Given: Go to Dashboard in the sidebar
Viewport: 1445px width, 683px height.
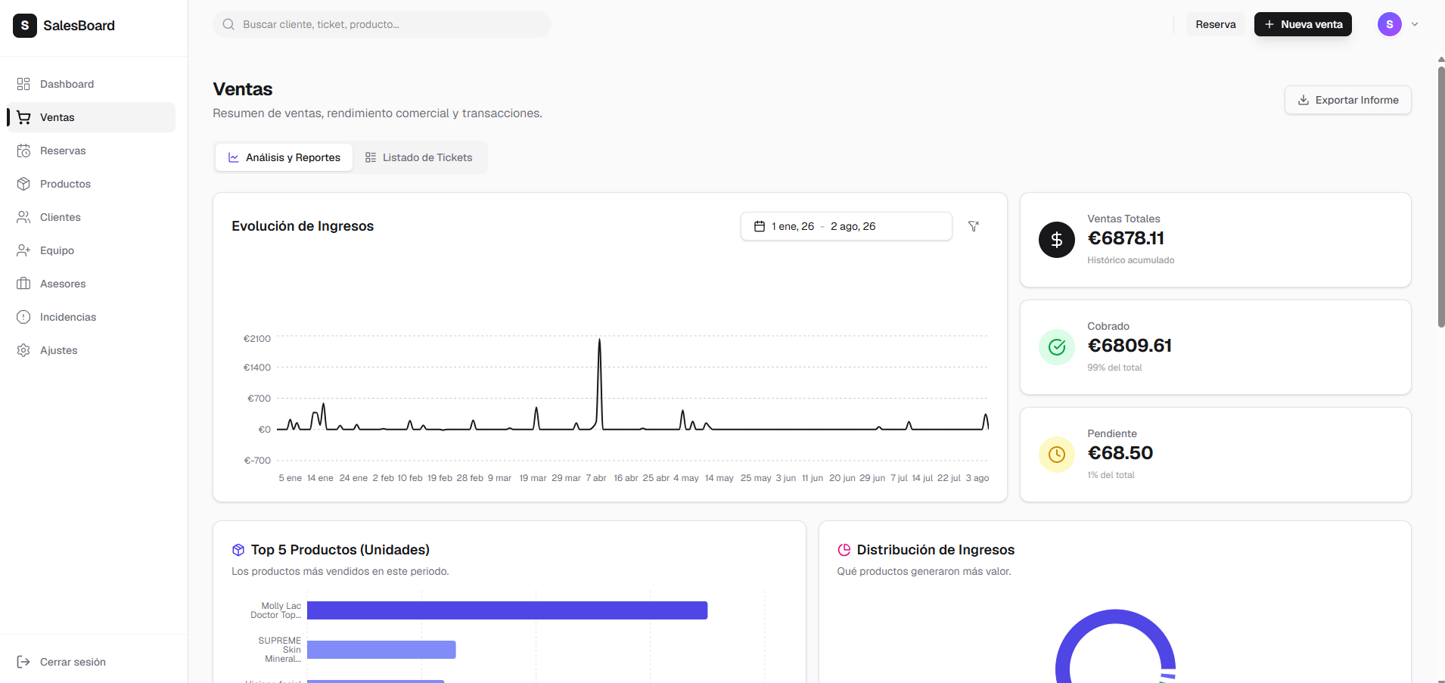Looking at the screenshot, I should click(91, 84).
